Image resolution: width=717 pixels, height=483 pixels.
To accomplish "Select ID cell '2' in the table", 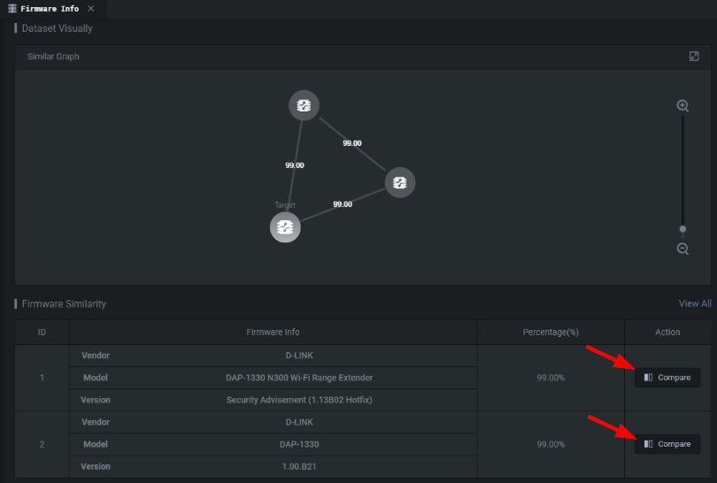I will point(42,444).
